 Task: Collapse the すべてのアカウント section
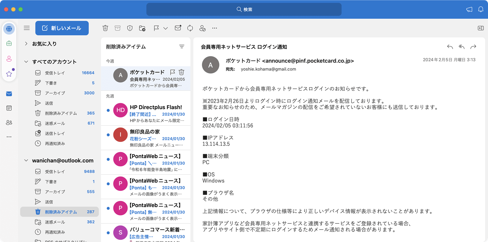pyautogui.click(x=26, y=62)
